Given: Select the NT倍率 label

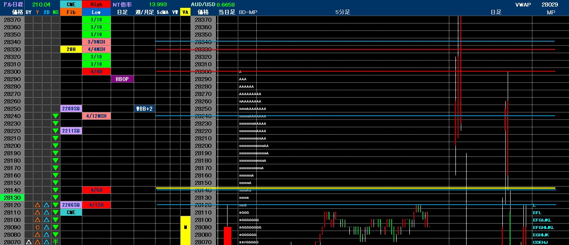Looking at the screenshot, I should coord(122,5).
